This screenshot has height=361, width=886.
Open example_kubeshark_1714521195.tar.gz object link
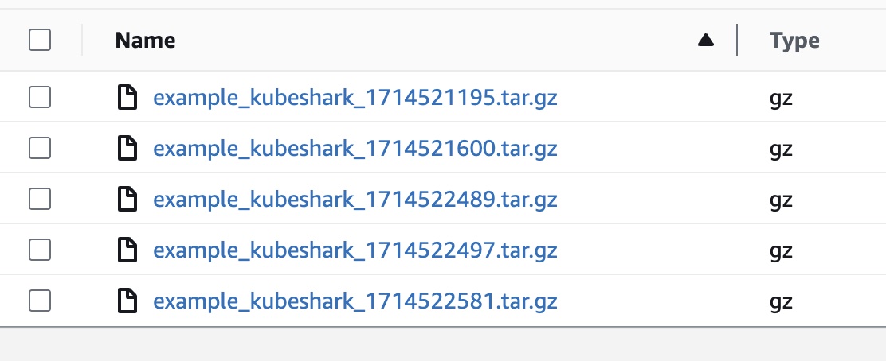click(355, 99)
